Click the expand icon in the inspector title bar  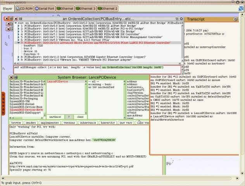click(x=176, y=19)
